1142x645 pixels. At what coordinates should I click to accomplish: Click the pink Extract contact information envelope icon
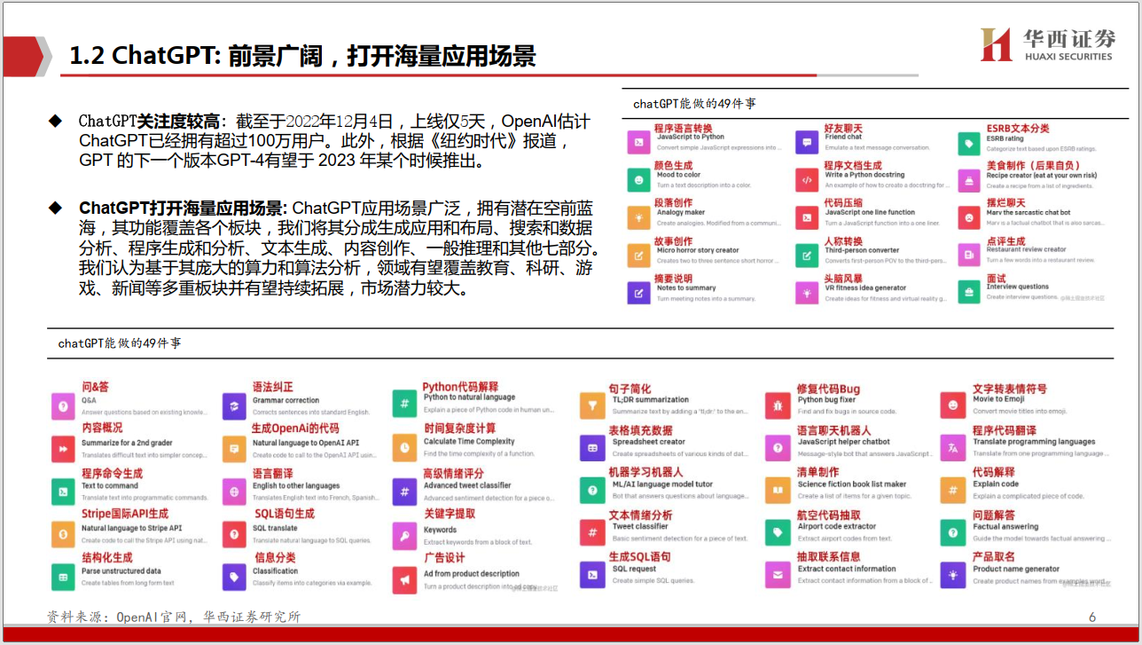pos(778,575)
